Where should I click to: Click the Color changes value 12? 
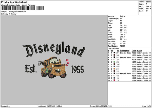coord(121,19)
